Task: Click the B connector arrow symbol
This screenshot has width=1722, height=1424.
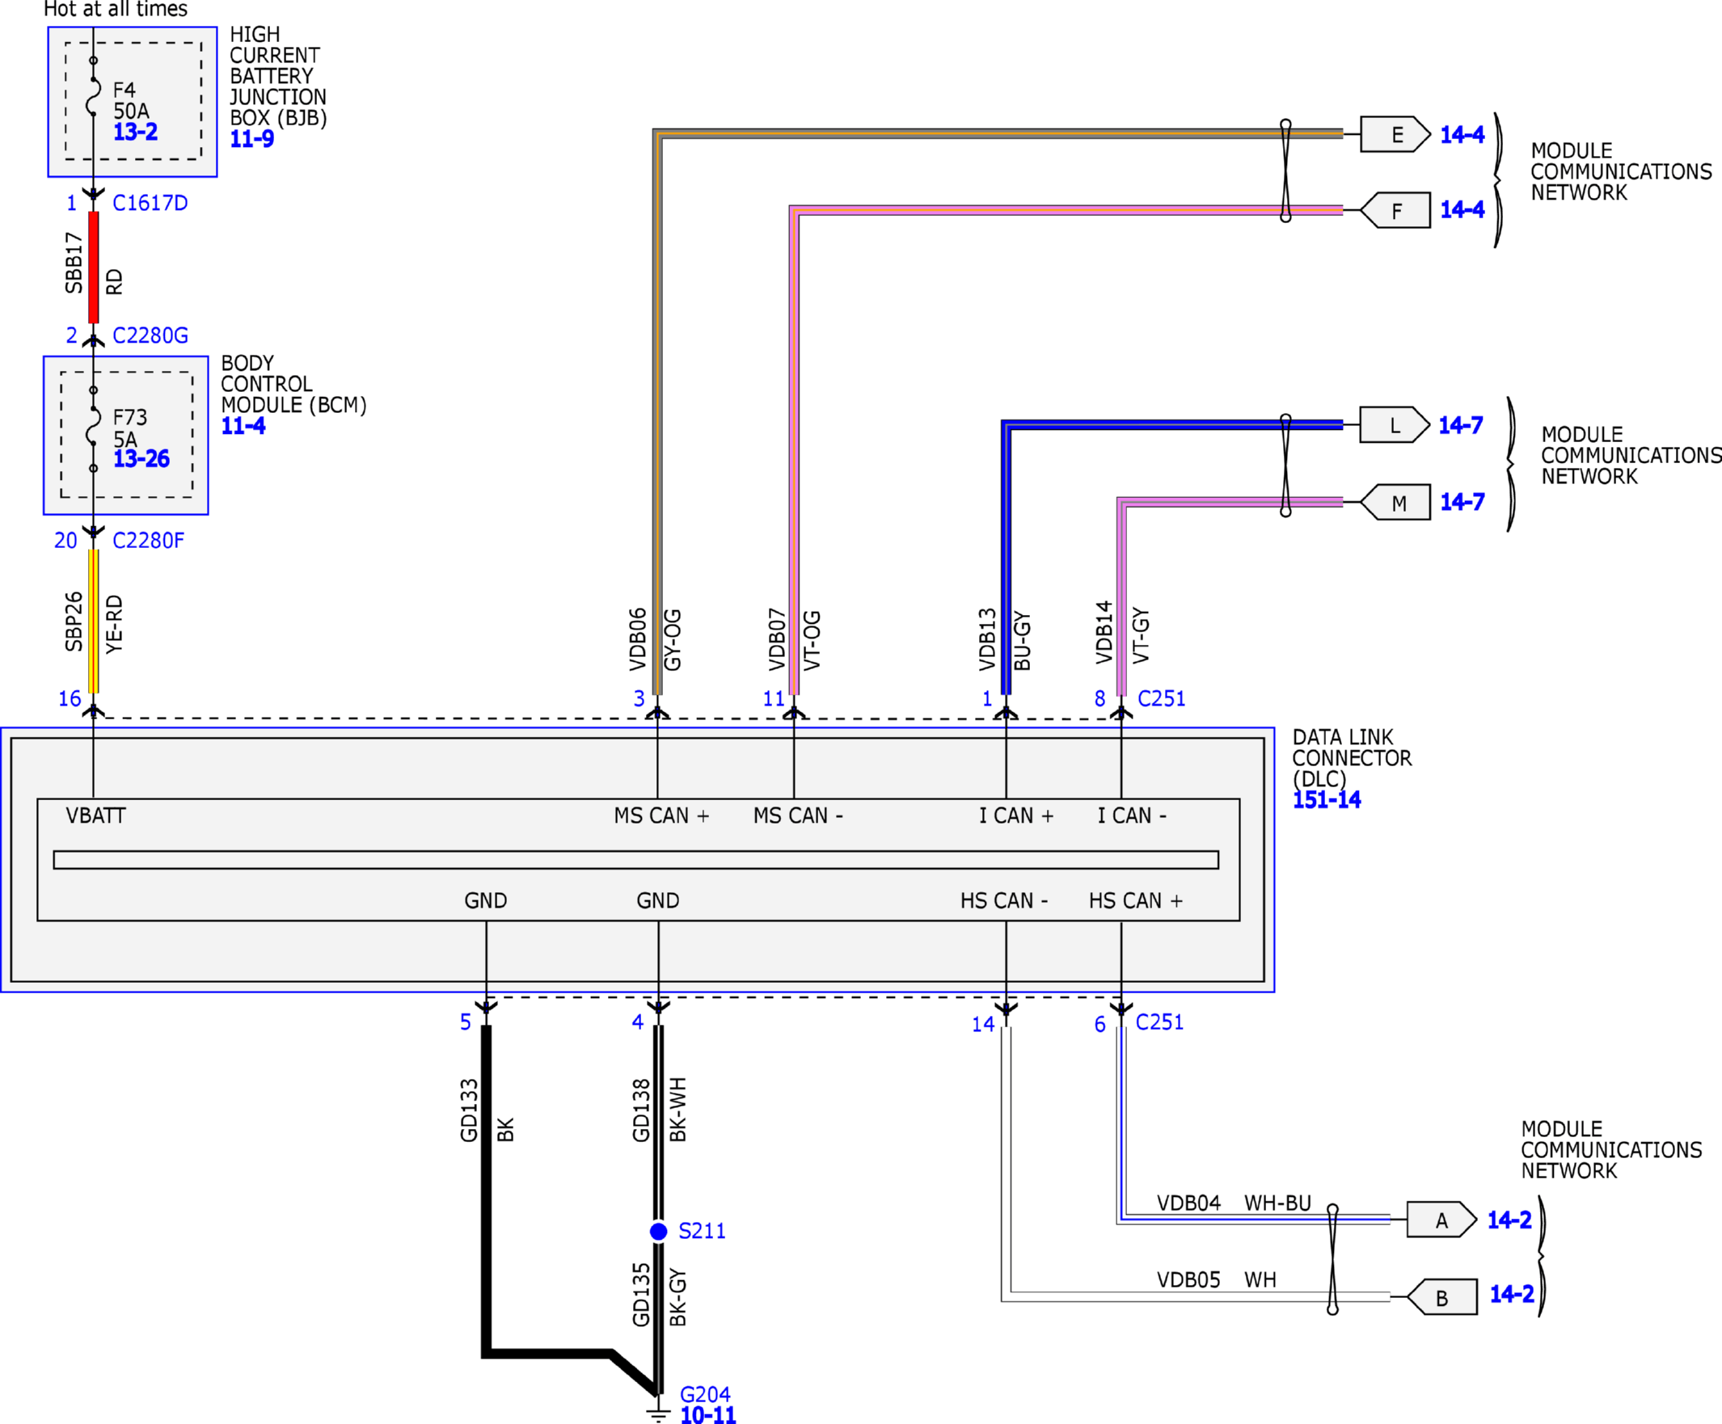Action: pos(1442,1297)
